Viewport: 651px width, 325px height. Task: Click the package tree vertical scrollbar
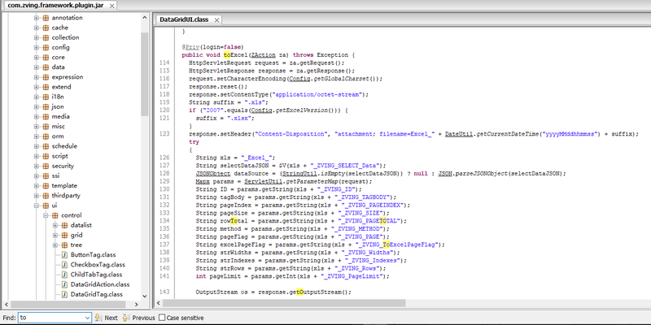(145, 162)
